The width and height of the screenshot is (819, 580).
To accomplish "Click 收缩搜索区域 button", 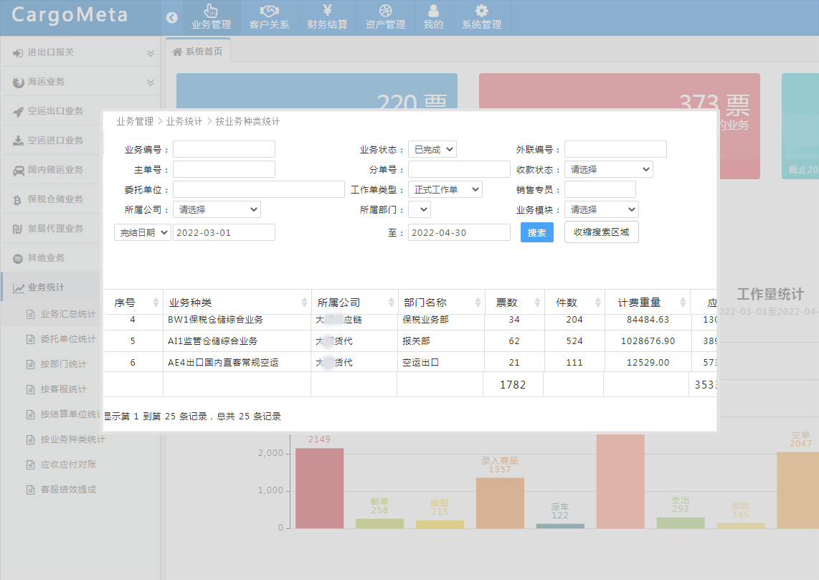I will pyautogui.click(x=601, y=232).
